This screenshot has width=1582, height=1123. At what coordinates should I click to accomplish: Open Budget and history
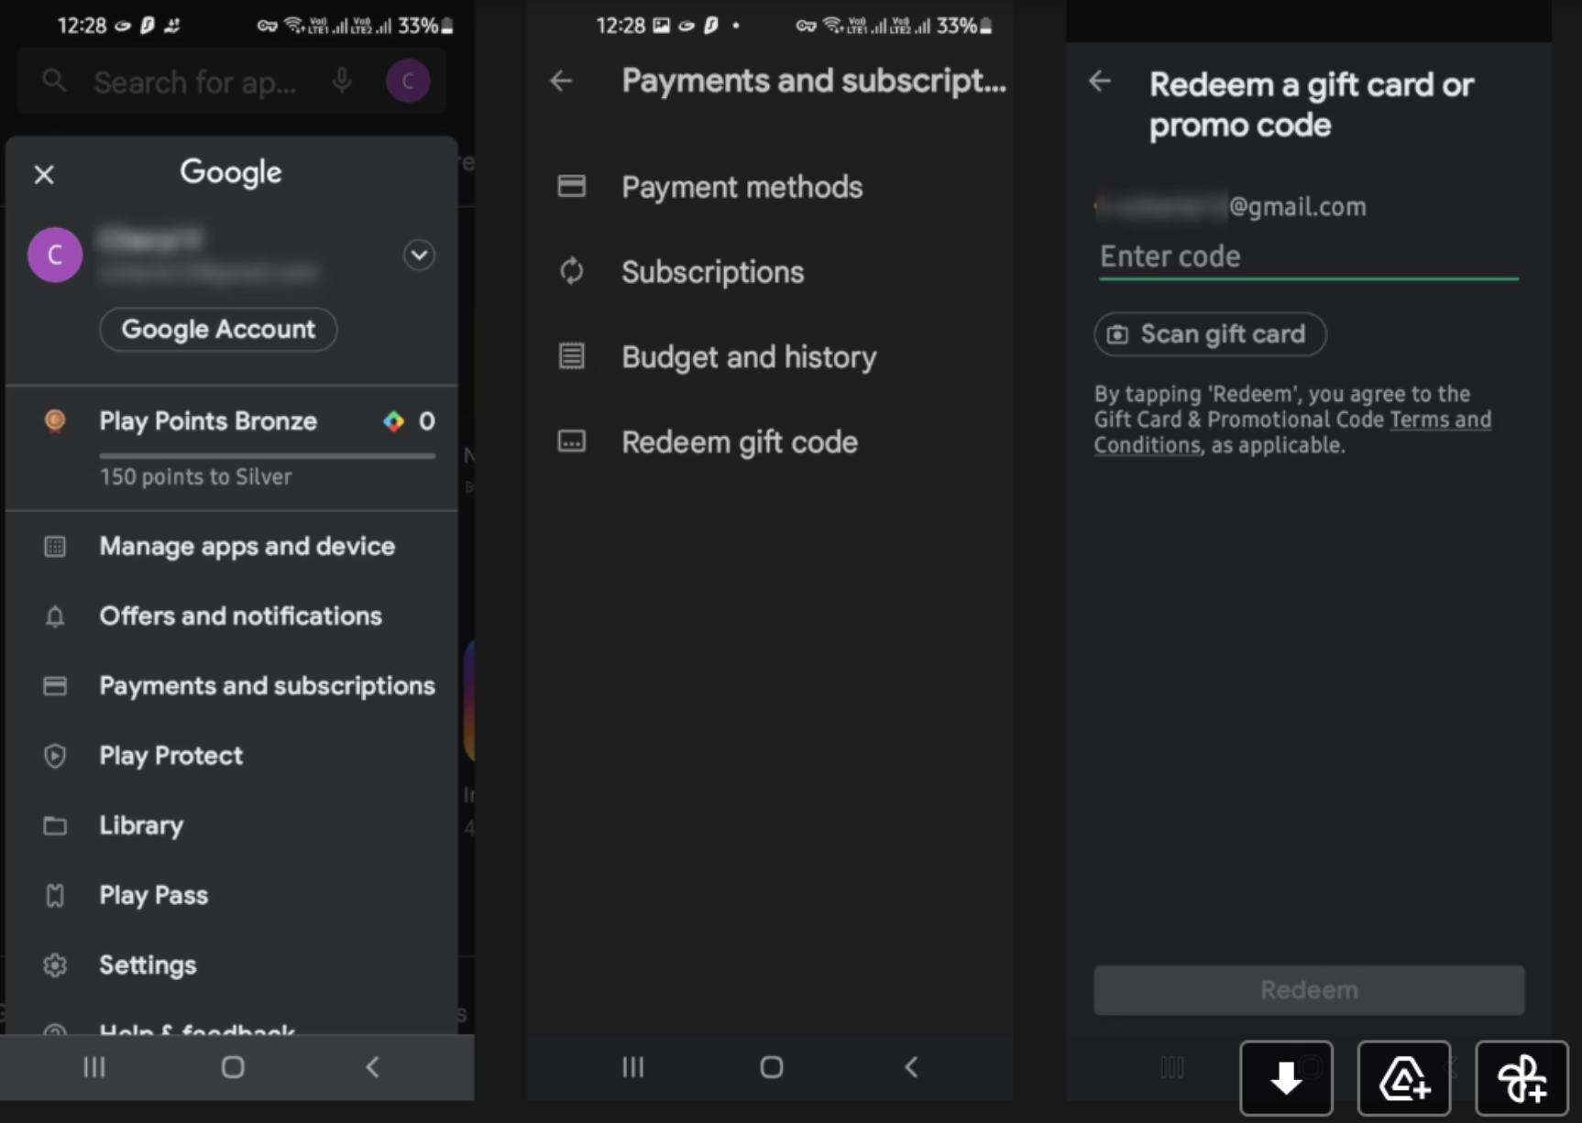tap(770, 357)
